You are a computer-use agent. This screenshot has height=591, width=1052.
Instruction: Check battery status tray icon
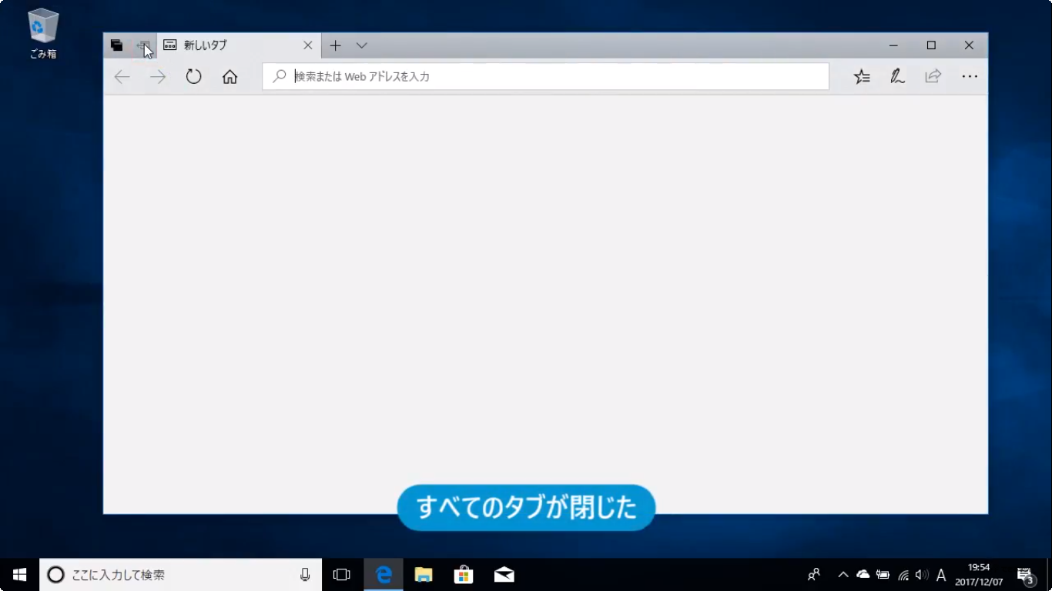(883, 575)
